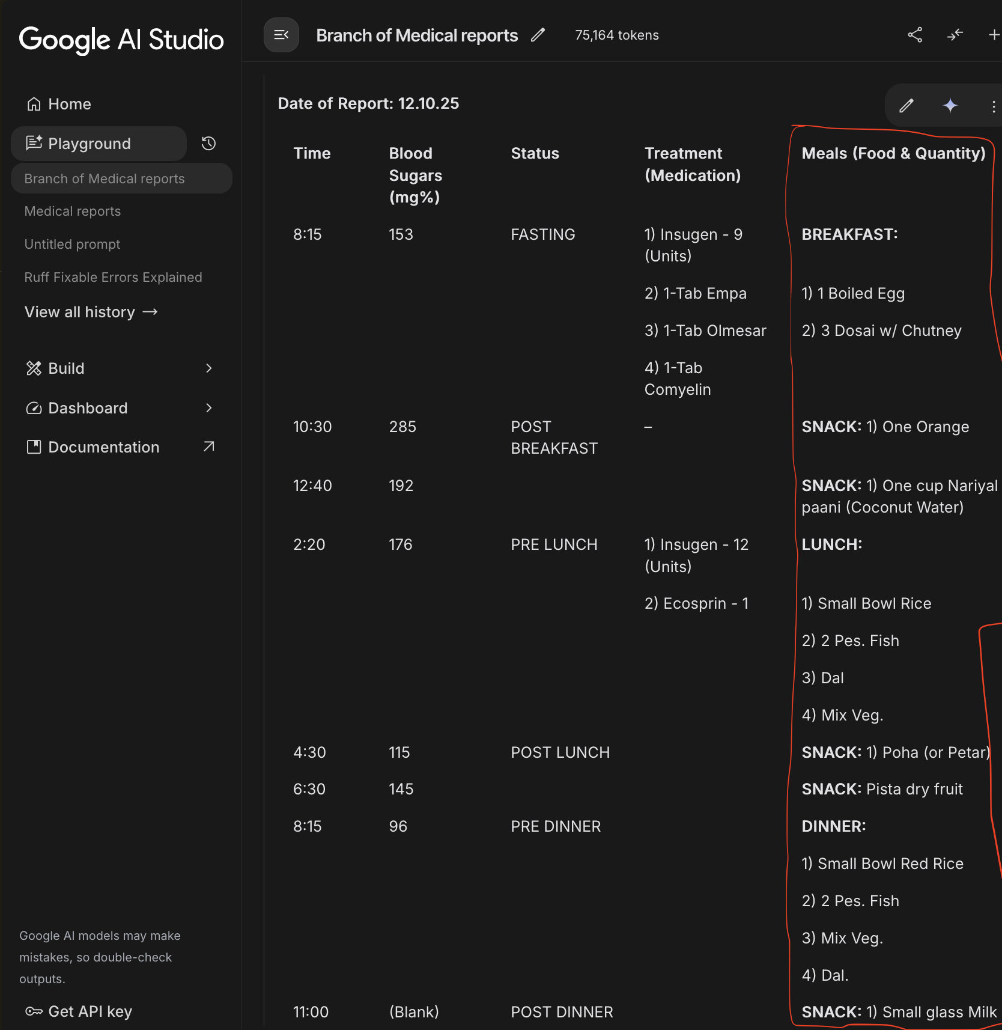The width and height of the screenshot is (1002, 1030).
Task: Open the three-dot more options menu
Action: tap(993, 106)
